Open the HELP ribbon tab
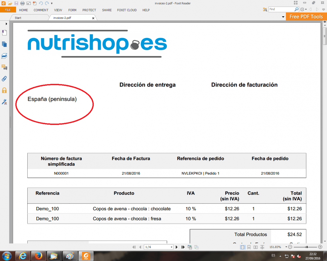Screen dimensions: 327x261 [146, 10]
